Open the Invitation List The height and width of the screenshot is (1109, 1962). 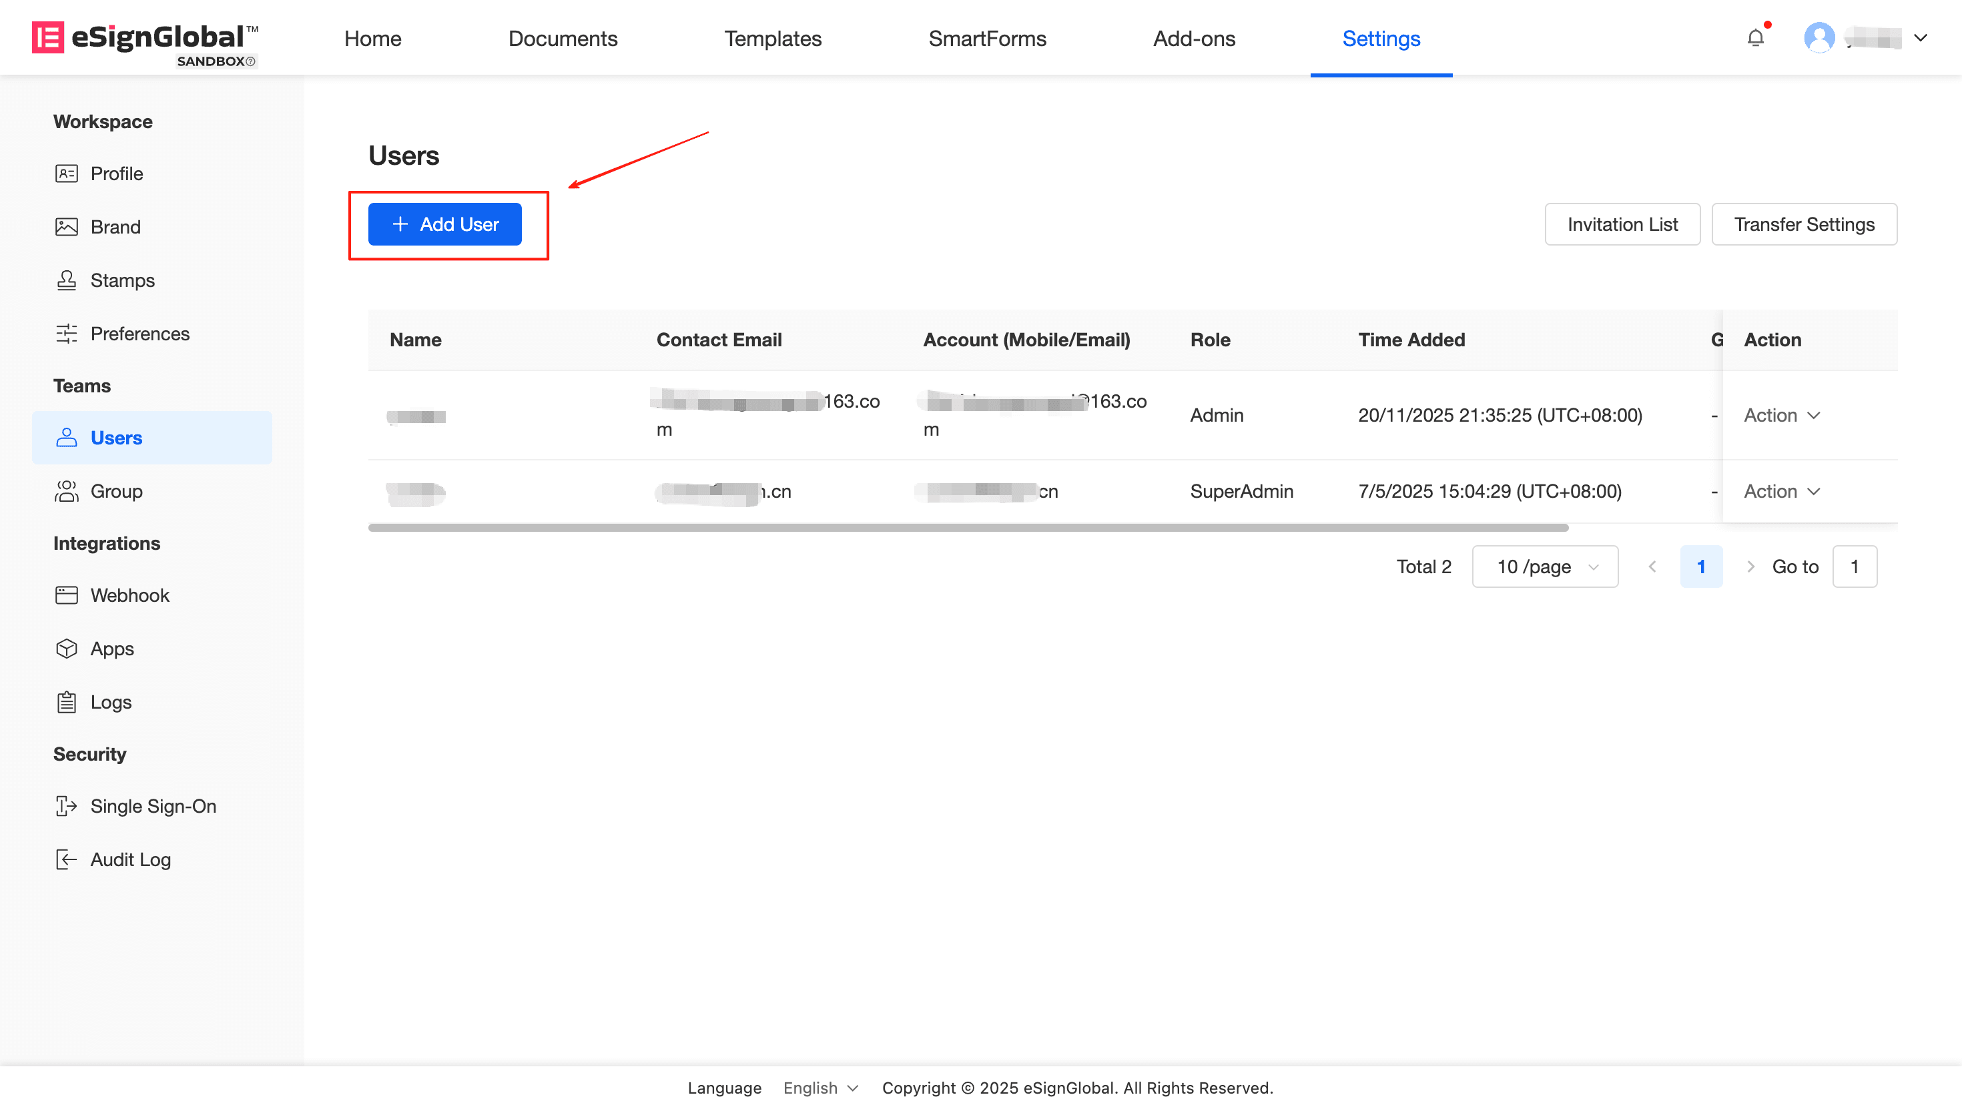click(x=1622, y=224)
